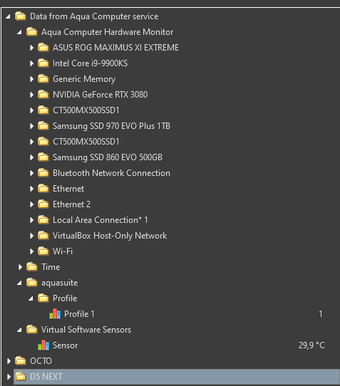Viewport: 340px width, 386px height.
Task: Select Local Area Connection* 1 entry
Action: 101,220
